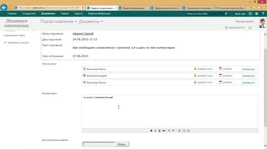
Task: Open Видеоконференции in the top navigation
Action: point(99,13)
